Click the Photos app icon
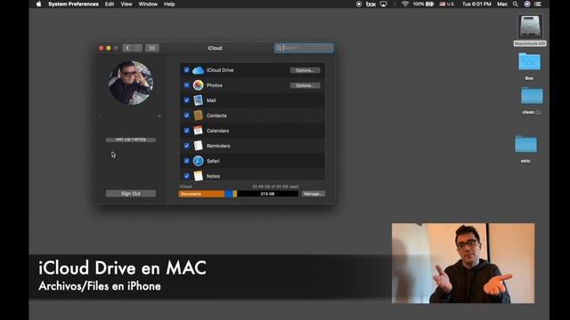This screenshot has height=320, width=570. point(198,85)
